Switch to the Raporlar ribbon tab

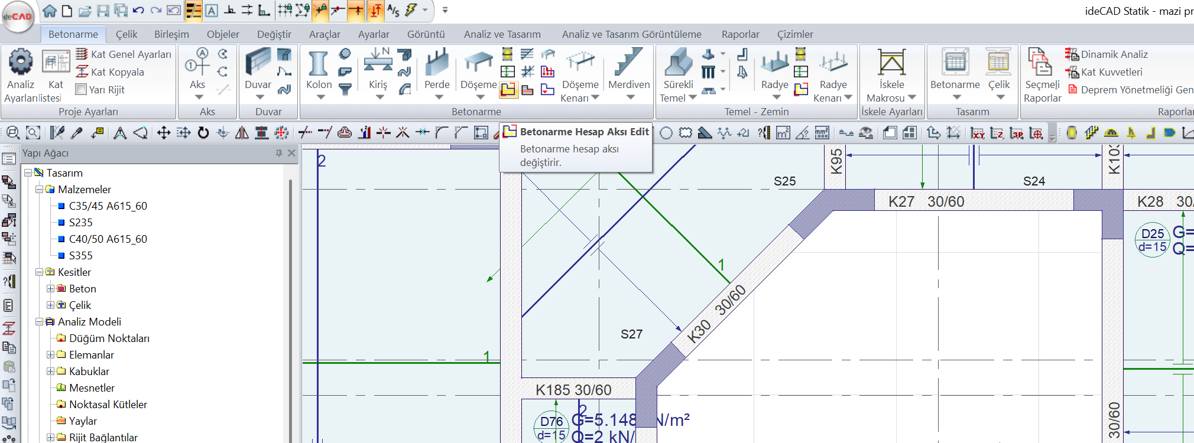[x=741, y=34]
